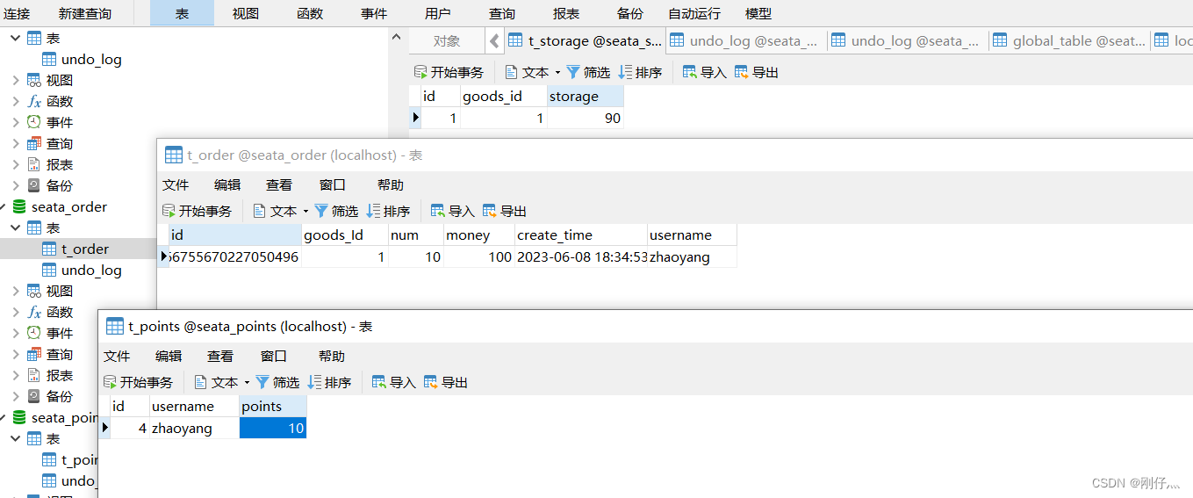Click 筛选 funnel in t_storage main toolbar
Viewport: 1193px width, 498px height.
click(x=573, y=72)
